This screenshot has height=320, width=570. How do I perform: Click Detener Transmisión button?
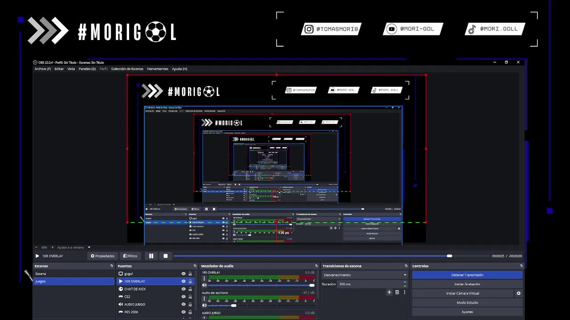point(467,275)
